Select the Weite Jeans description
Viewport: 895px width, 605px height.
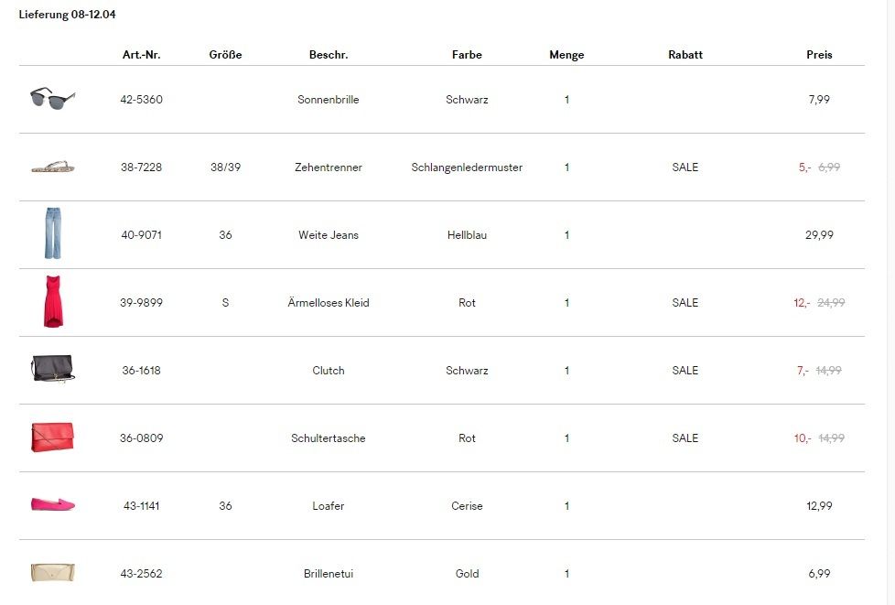pyautogui.click(x=328, y=235)
